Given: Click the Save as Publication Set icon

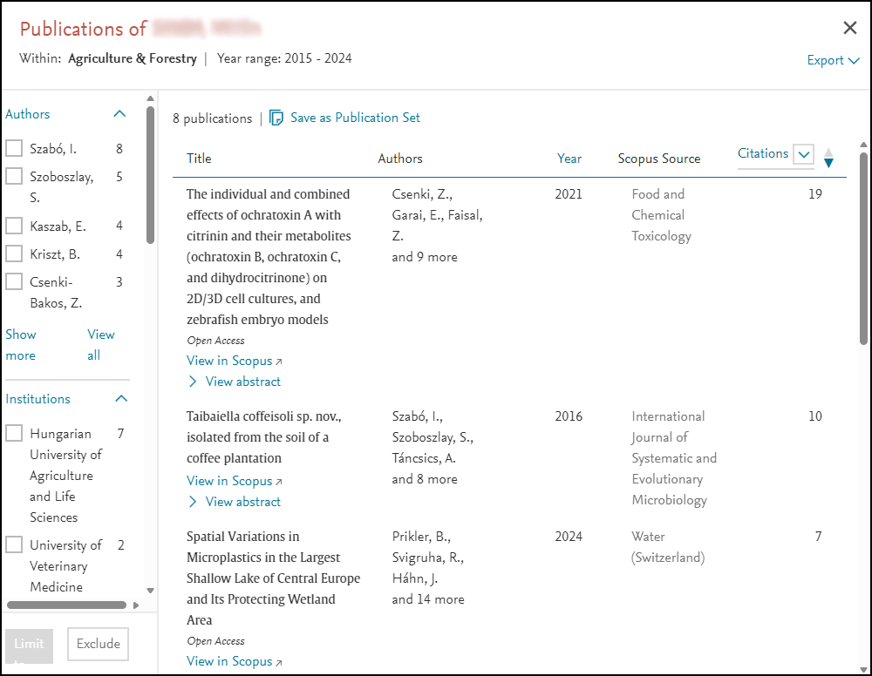Looking at the screenshot, I should pos(276,118).
